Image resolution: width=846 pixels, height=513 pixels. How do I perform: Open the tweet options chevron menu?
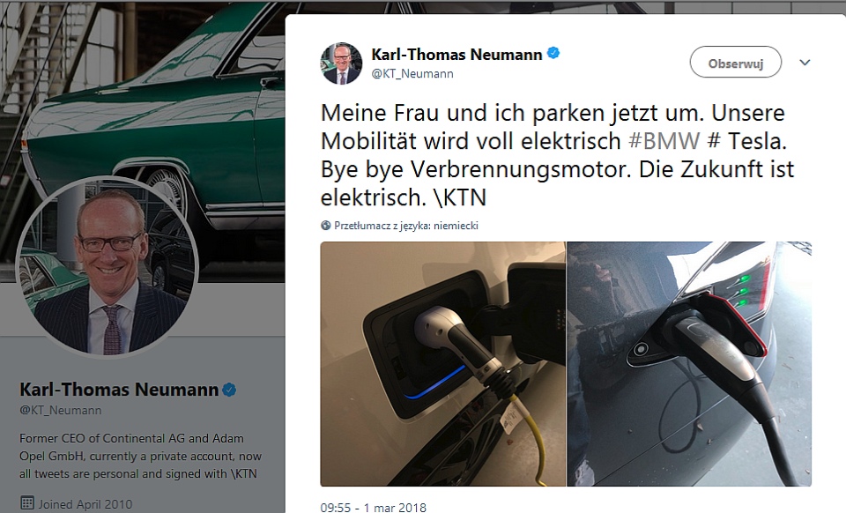point(805,63)
